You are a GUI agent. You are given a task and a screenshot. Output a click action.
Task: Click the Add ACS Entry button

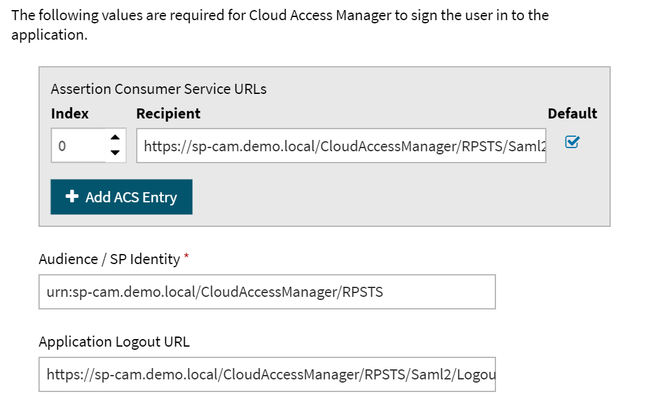[122, 197]
